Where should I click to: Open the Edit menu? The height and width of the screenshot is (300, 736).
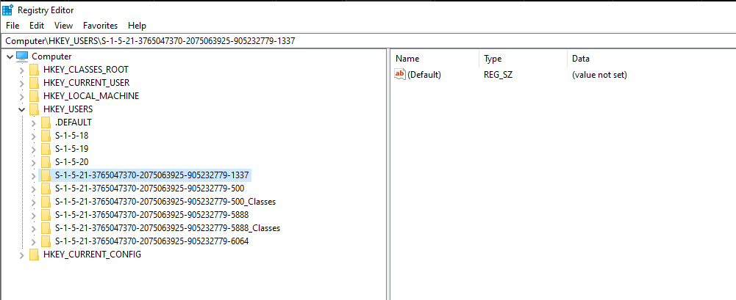click(37, 25)
